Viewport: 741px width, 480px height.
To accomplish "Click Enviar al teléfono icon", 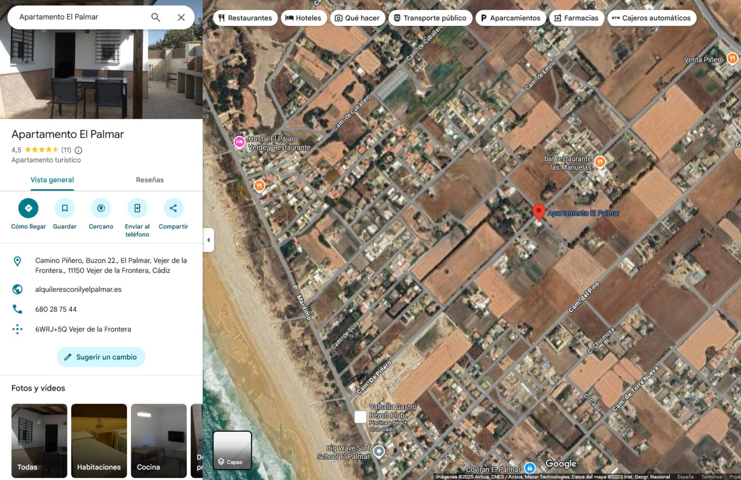I will coord(137,208).
